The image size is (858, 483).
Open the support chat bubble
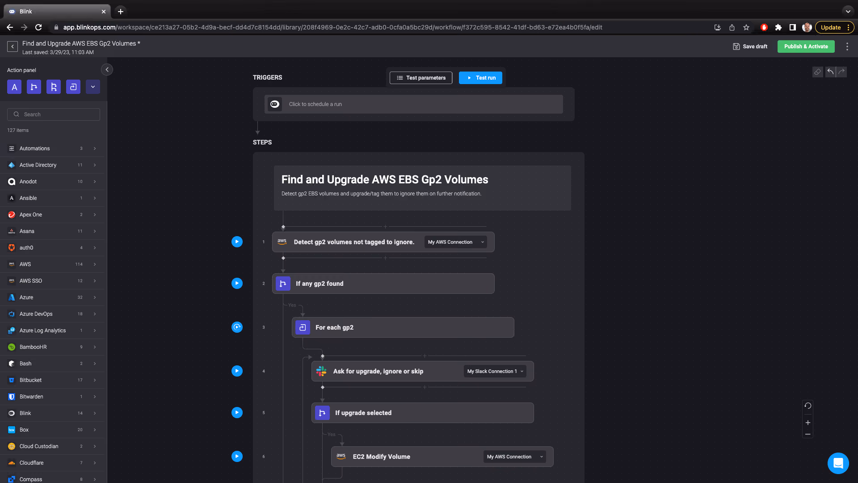click(x=838, y=463)
